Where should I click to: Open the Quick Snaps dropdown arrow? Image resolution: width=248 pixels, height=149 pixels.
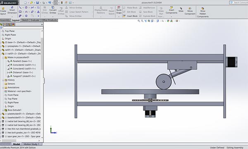[119, 17]
